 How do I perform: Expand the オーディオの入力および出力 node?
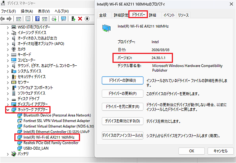pyautogui.click(x=8, y=38)
